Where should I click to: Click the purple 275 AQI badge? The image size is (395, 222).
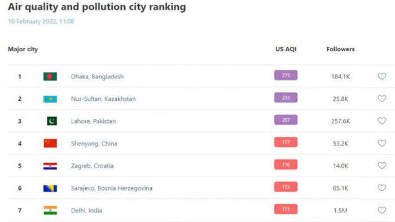click(286, 75)
